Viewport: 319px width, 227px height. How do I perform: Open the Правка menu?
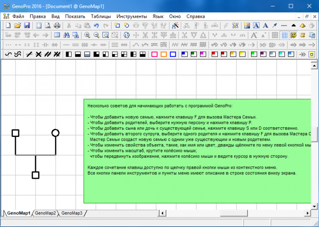click(x=38, y=16)
